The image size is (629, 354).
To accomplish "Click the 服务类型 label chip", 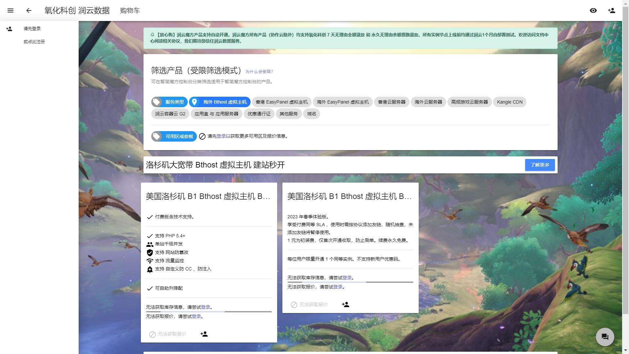I will 169,102.
